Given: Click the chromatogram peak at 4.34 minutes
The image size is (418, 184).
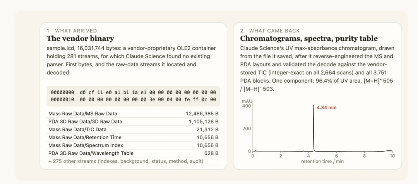Looking at the screenshot, I should click(313, 128).
